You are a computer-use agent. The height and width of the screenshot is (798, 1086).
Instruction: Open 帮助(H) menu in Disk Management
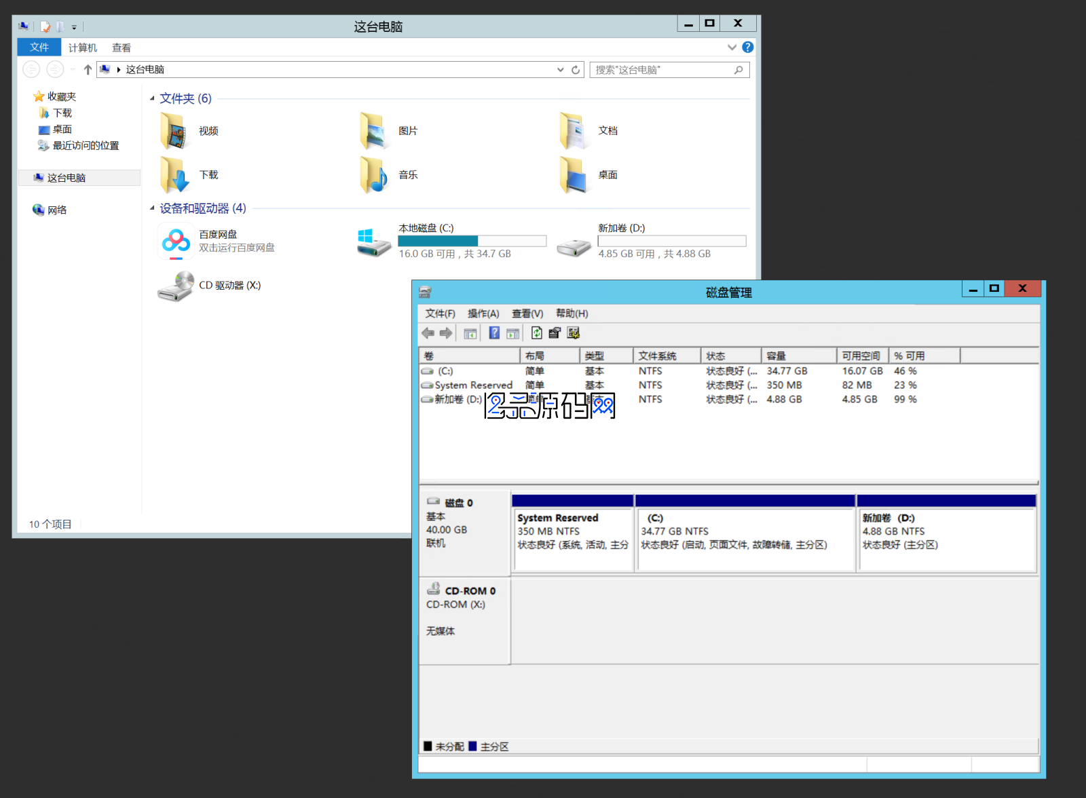[572, 313]
